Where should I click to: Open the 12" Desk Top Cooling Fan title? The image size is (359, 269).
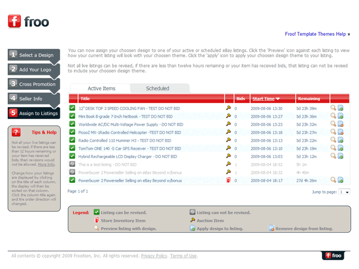point(130,108)
